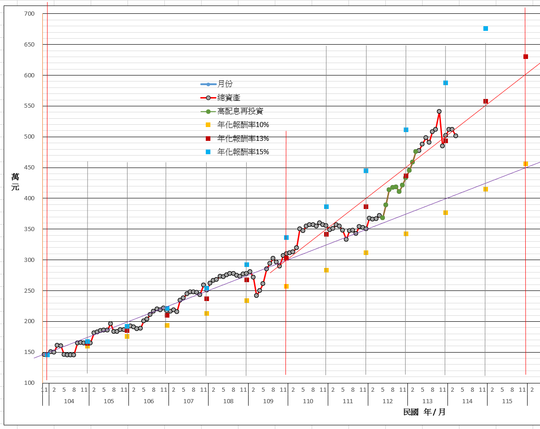This screenshot has width=540, height=429.
Task: Select the 民國 年/月 horizontal axis title
Action: click(424, 412)
